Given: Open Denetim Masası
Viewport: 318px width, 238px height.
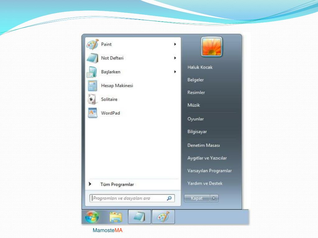Looking at the screenshot, I should [x=204, y=145].
